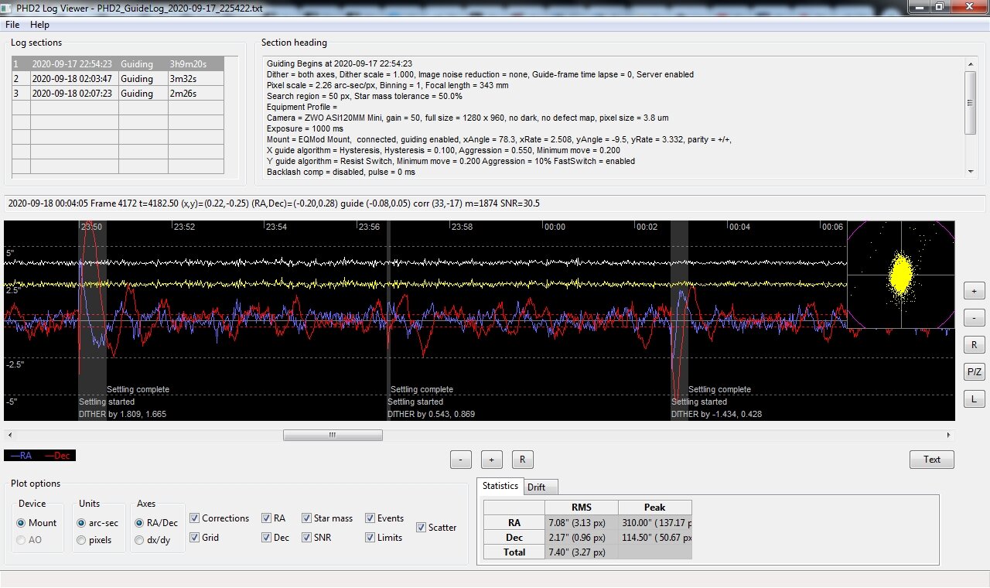Click the RMS column header
This screenshot has width=990, height=588.
581,508
